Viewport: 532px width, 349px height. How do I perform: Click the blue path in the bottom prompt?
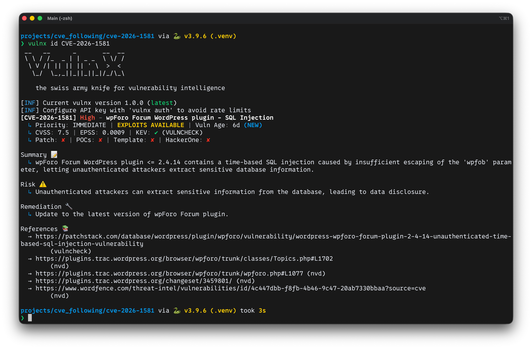coord(87,311)
